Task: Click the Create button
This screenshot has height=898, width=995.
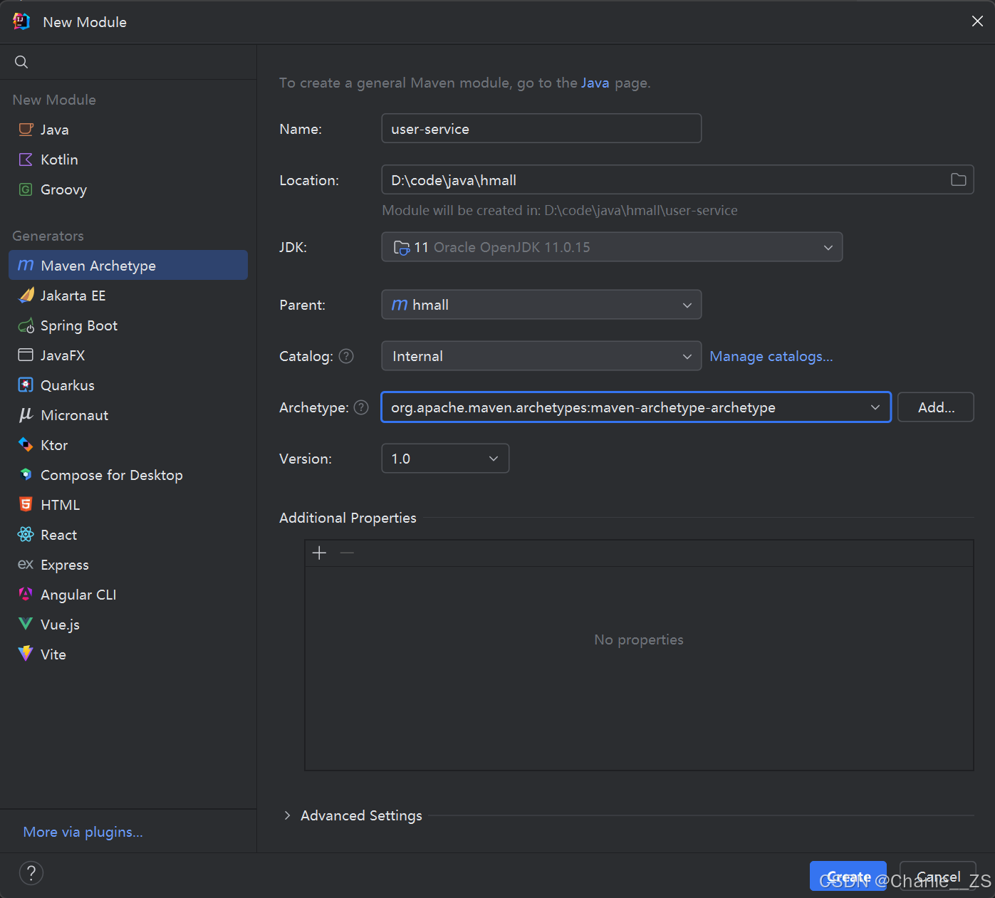Action: pyautogui.click(x=848, y=876)
